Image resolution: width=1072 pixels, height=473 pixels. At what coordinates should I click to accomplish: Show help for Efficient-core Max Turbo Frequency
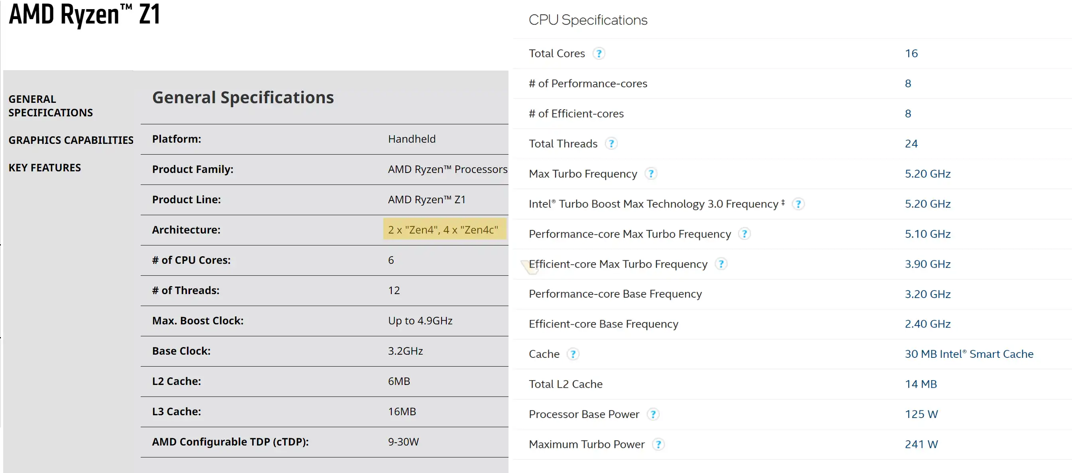click(x=721, y=264)
